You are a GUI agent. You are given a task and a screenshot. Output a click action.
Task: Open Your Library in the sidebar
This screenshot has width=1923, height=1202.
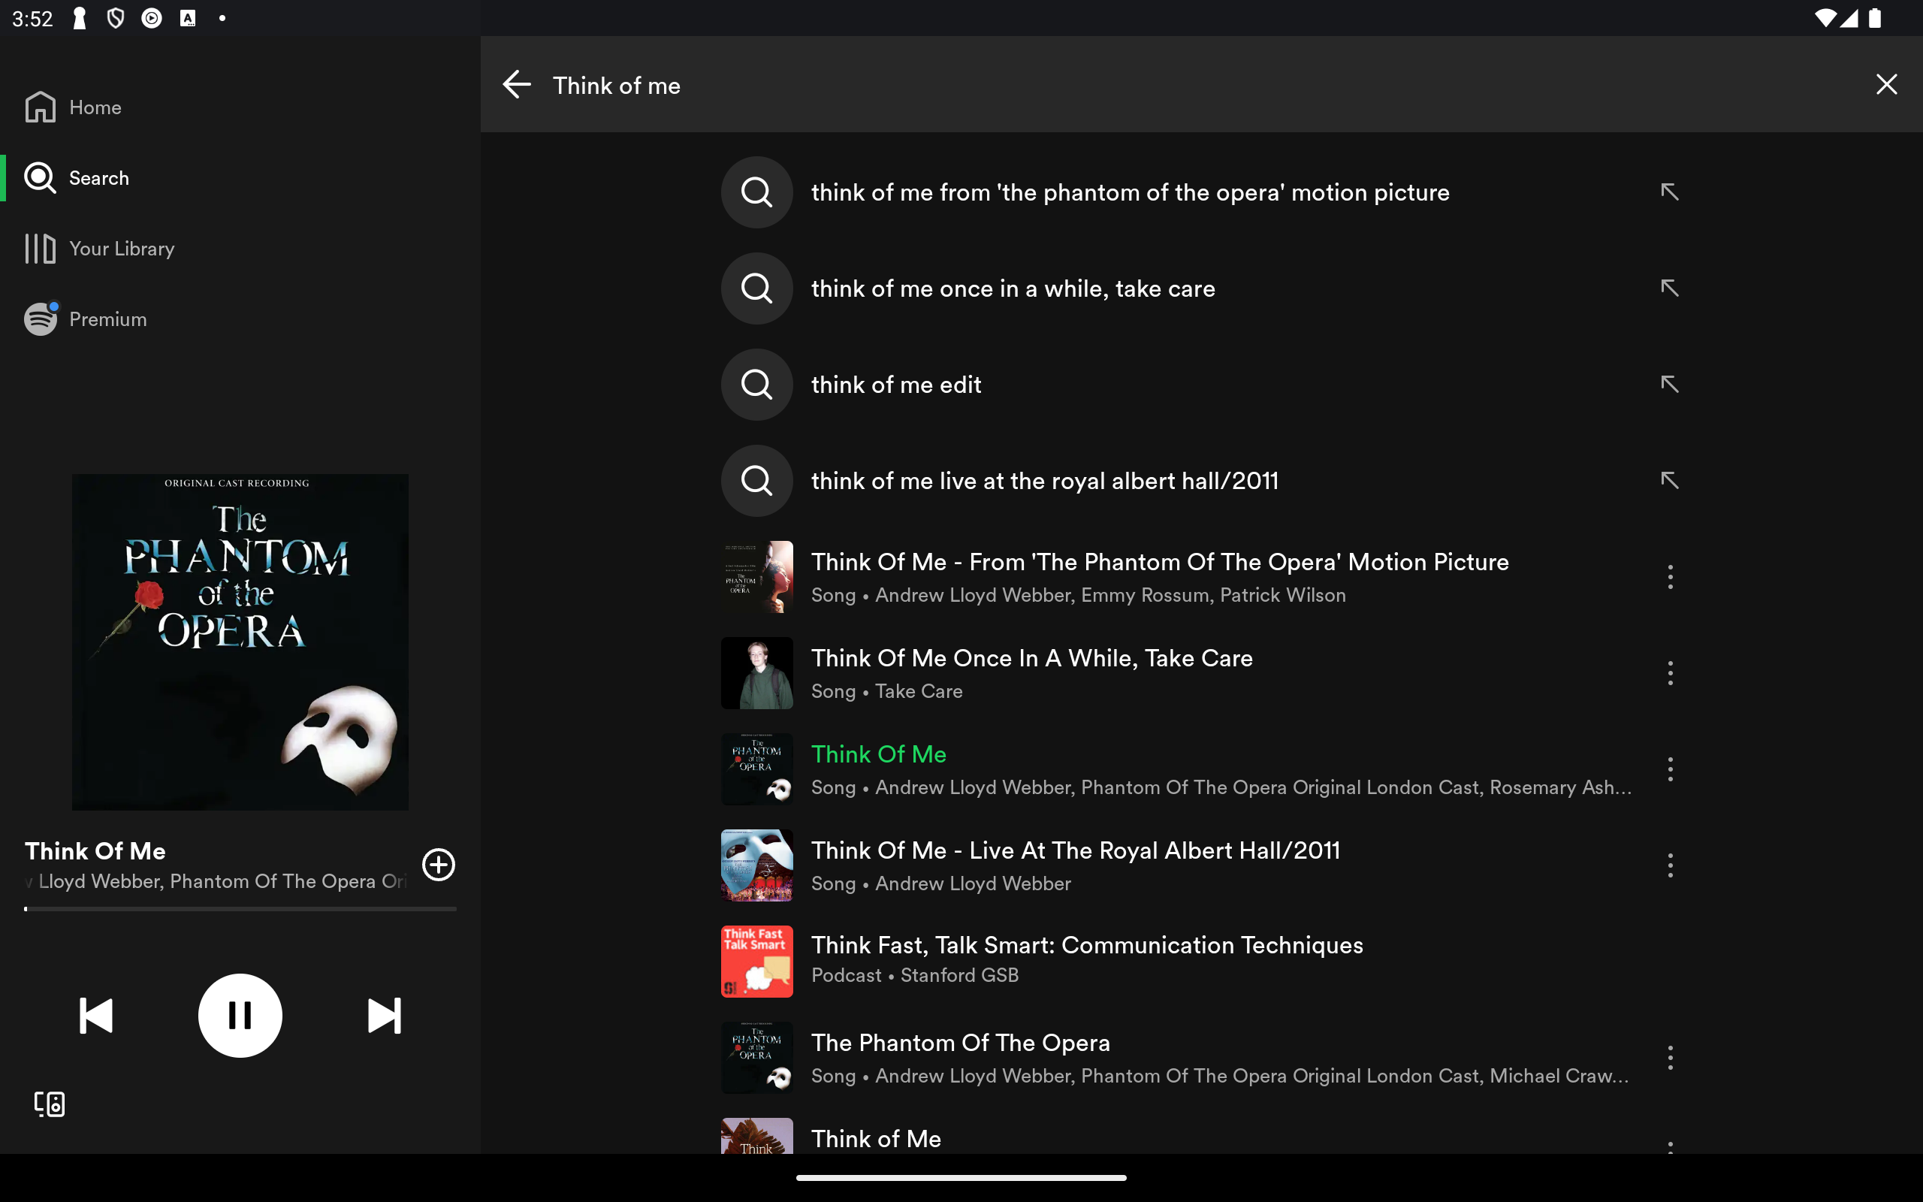pyautogui.click(x=99, y=249)
